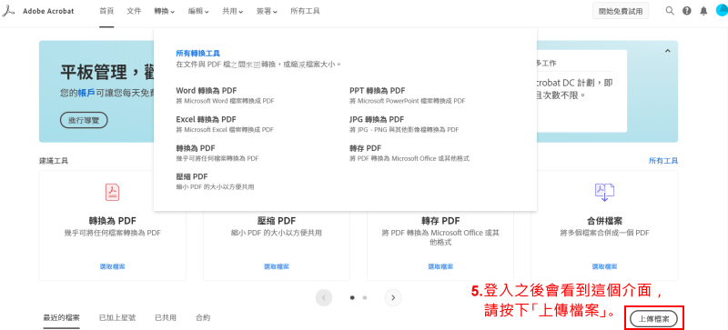The height and width of the screenshot is (330, 728).
Task: Open the 編輯 dropdown menu
Action: pyautogui.click(x=198, y=11)
